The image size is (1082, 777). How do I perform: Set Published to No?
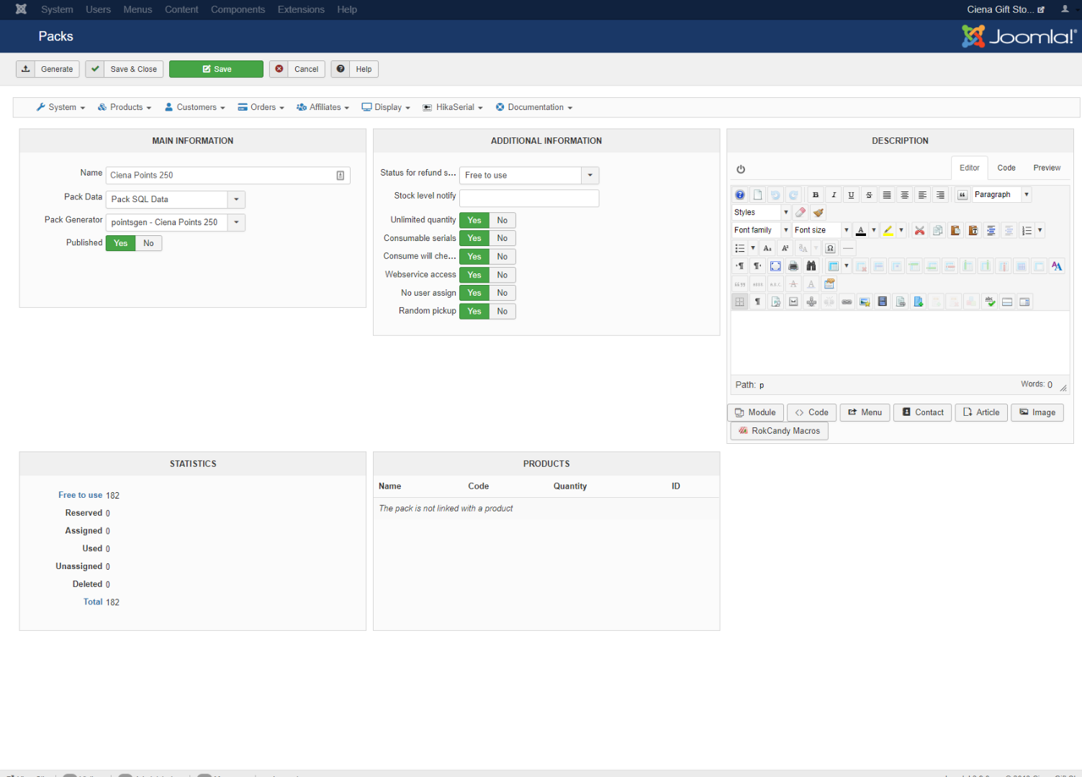point(148,243)
